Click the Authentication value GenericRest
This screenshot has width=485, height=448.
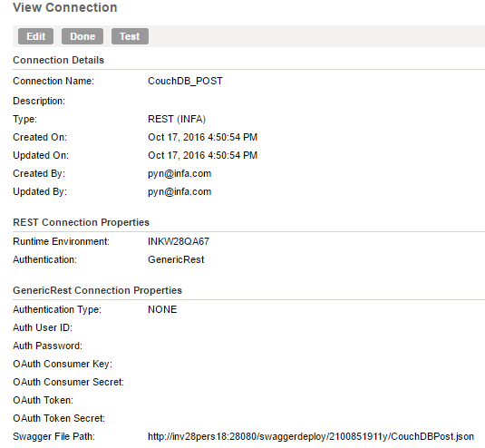coord(176,259)
